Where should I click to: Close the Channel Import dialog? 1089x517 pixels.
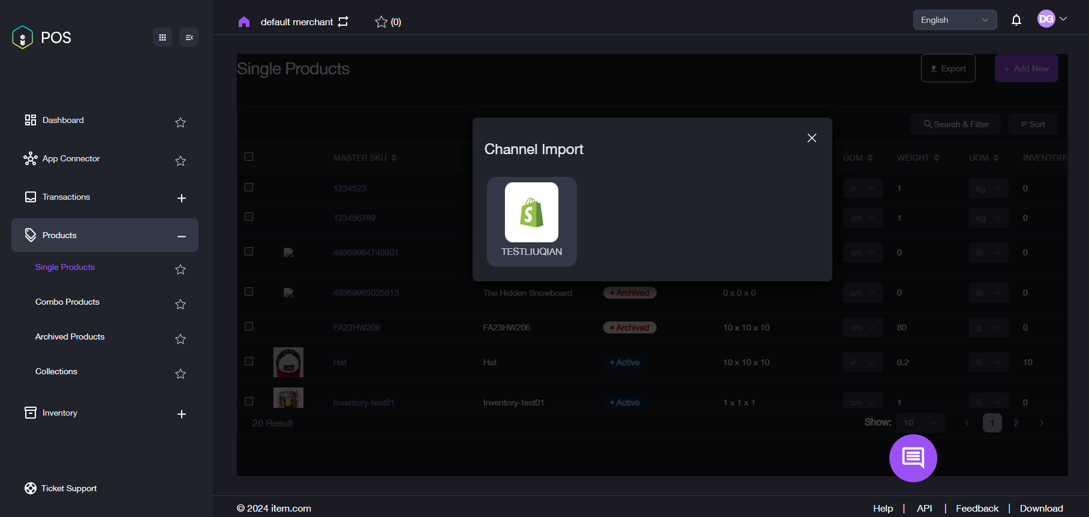[x=812, y=138]
